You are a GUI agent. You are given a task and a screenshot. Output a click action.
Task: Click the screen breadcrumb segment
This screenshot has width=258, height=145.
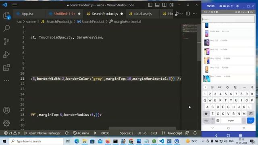point(31,22)
